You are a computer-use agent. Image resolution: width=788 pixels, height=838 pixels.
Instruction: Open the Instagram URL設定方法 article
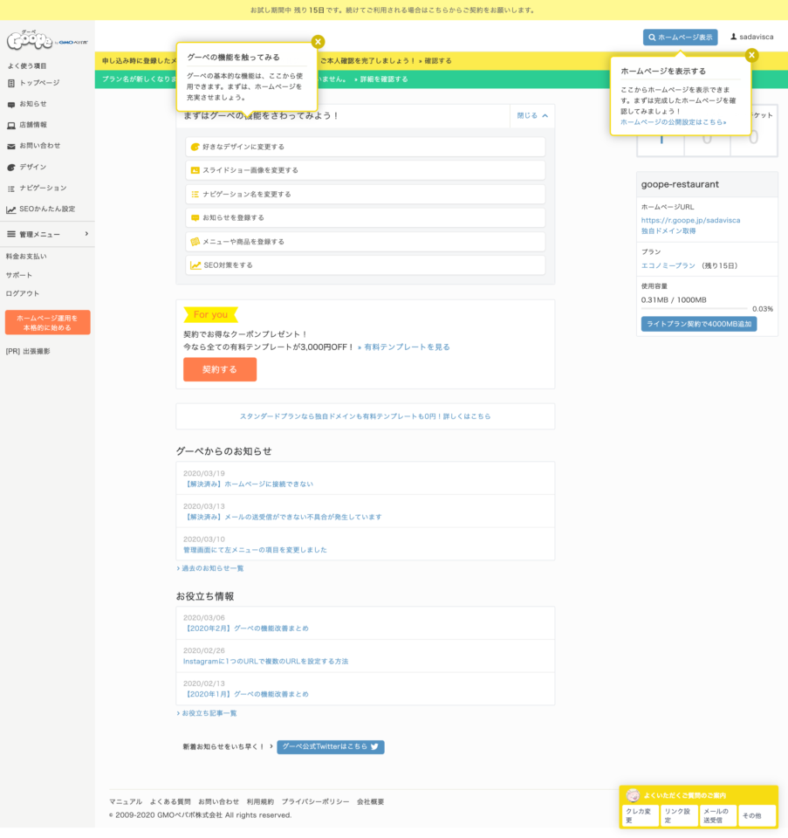pos(265,661)
